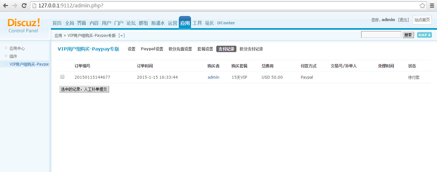The width and height of the screenshot is (437, 172).
Task: Switch to the 积分支付记录 tab
Action: (x=251, y=49)
